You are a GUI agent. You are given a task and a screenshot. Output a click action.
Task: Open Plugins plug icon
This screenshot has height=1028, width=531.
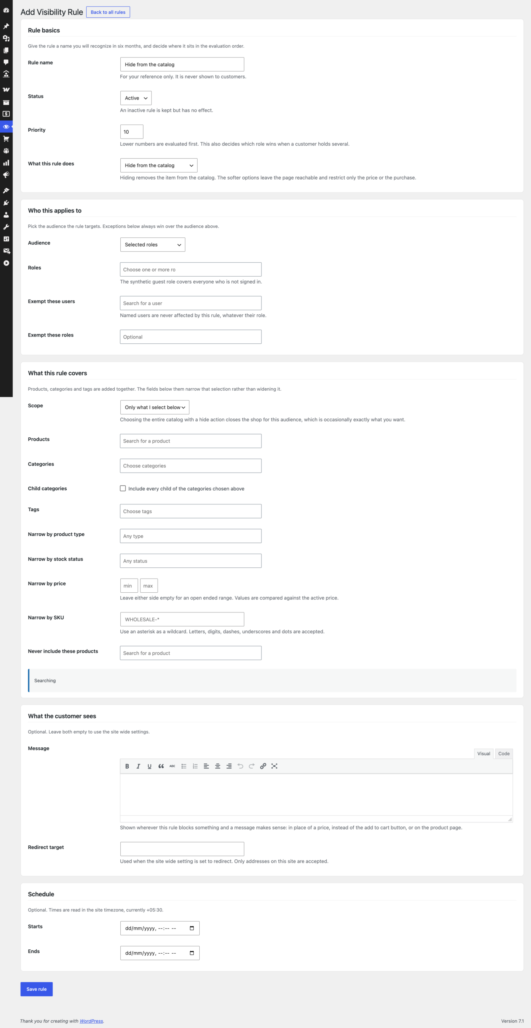click(6, 203)
